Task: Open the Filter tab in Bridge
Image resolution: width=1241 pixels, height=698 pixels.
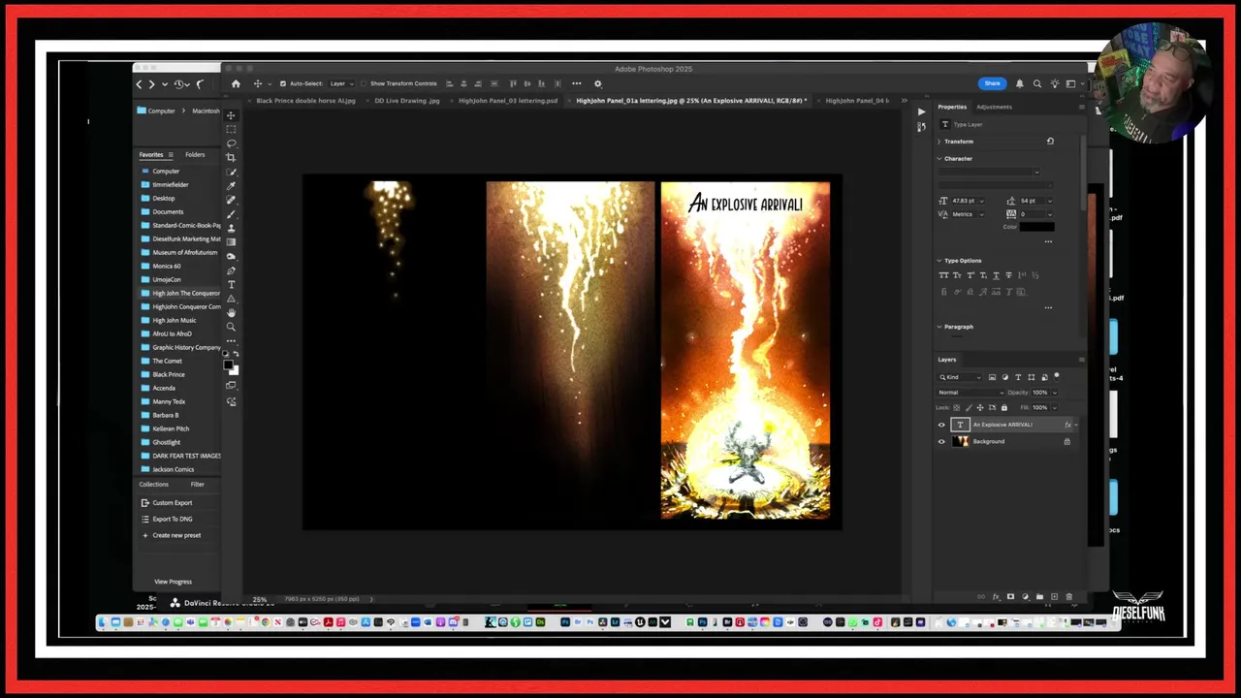Action: pos(197,484)
